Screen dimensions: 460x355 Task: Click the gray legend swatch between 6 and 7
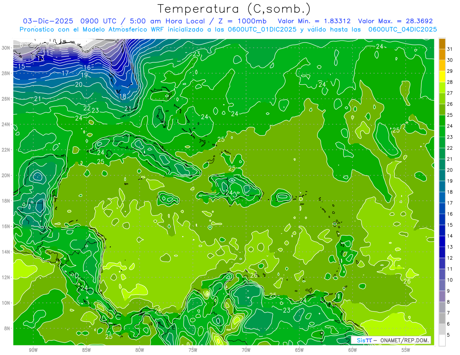pyautogui.click(x=442, y=318)
